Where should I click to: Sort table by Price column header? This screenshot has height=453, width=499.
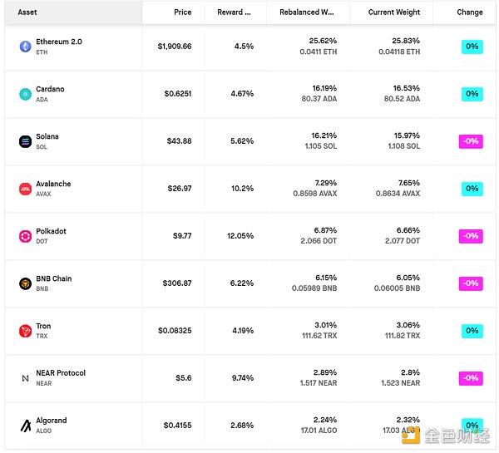[x=182, y=12]
